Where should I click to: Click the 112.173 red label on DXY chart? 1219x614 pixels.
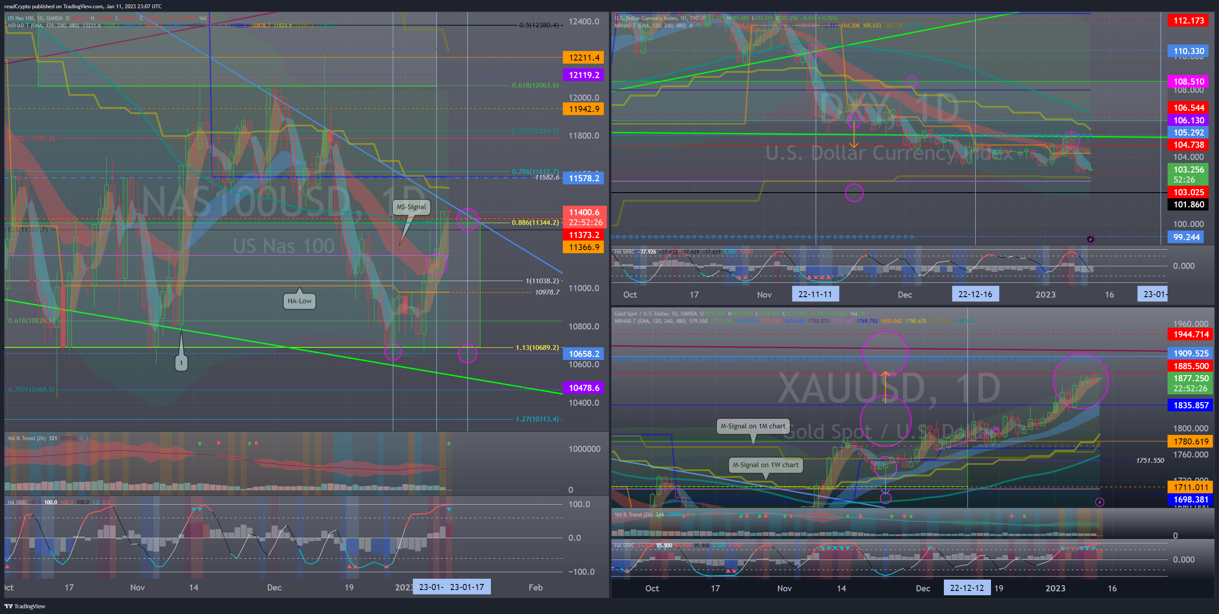1188,20
